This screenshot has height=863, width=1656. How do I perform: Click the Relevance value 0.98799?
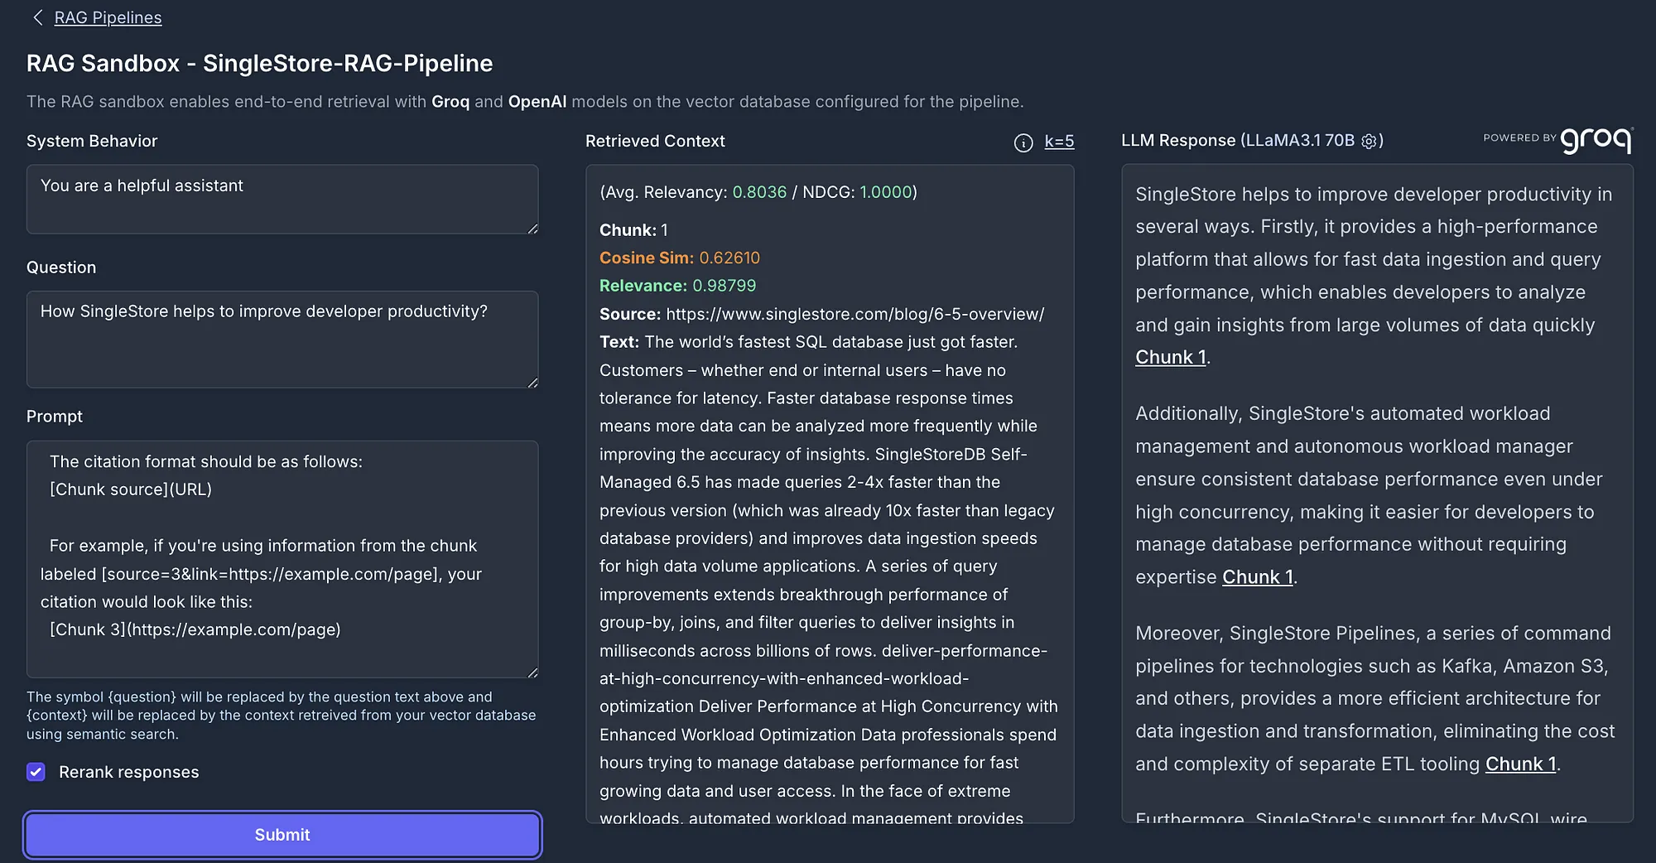pos(724,286)
